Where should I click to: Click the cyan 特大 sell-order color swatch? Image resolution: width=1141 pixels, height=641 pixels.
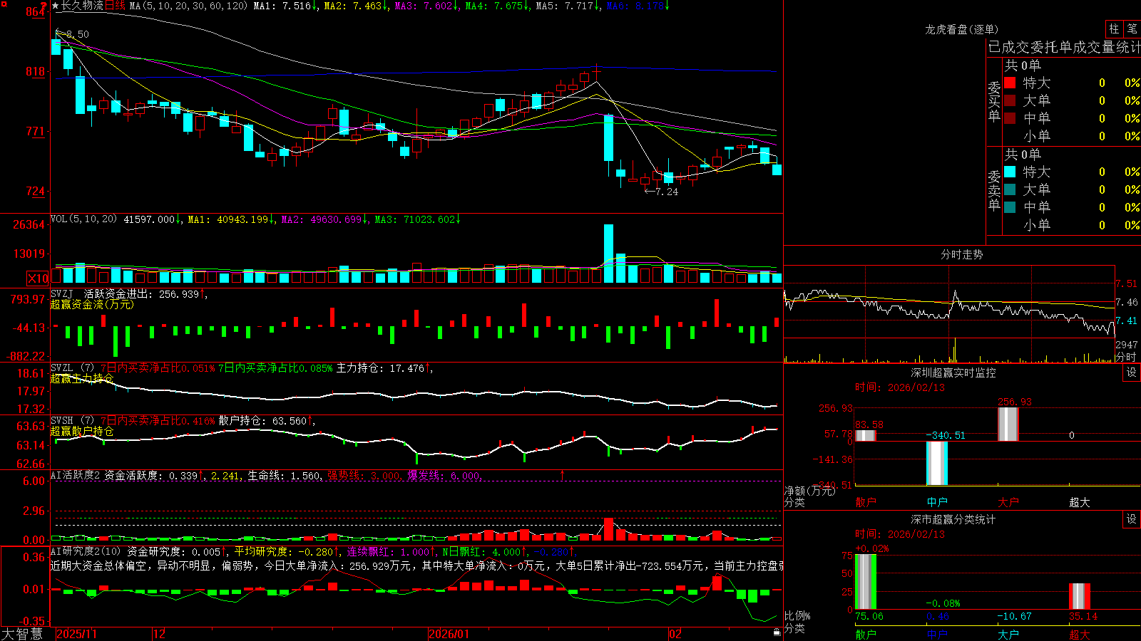pos(1010,172)
